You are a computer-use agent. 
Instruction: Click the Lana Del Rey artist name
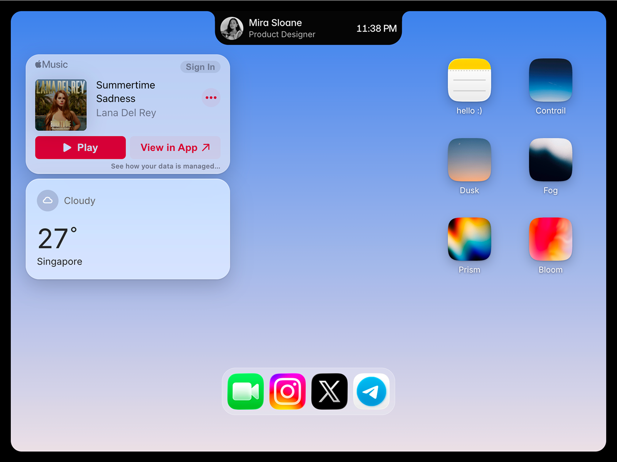(126, 113)
